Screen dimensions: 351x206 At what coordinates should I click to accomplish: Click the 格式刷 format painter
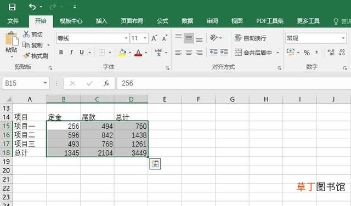coord(36,56)
